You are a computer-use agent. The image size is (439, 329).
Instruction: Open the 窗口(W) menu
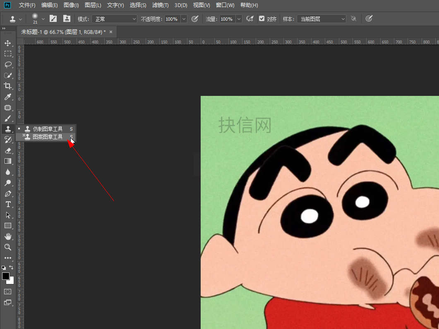tap(225, 5)
